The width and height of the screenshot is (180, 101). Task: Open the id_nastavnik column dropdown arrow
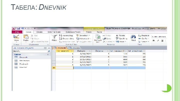126,51
